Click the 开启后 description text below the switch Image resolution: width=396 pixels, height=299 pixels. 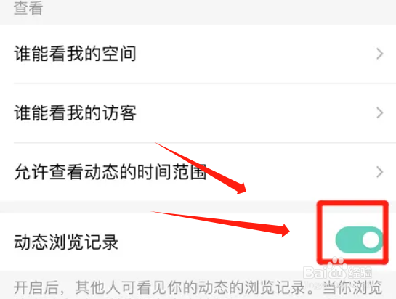pyautogui.click(x=198, y=287)
